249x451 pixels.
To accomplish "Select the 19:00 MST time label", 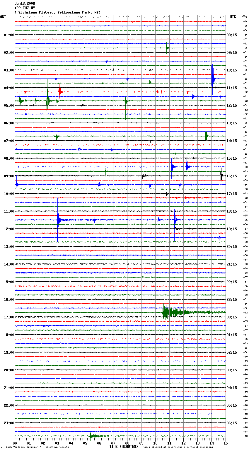I will (9, 353).
